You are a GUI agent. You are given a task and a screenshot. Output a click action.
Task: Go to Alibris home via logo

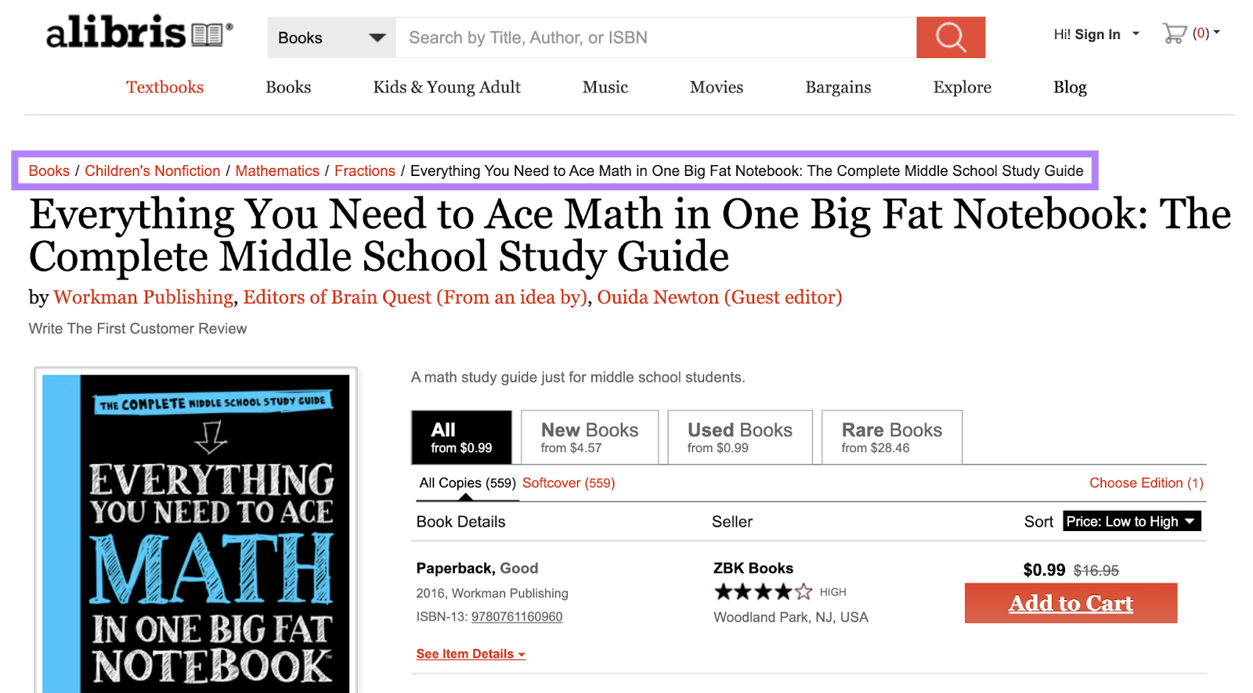click(139, 33)
